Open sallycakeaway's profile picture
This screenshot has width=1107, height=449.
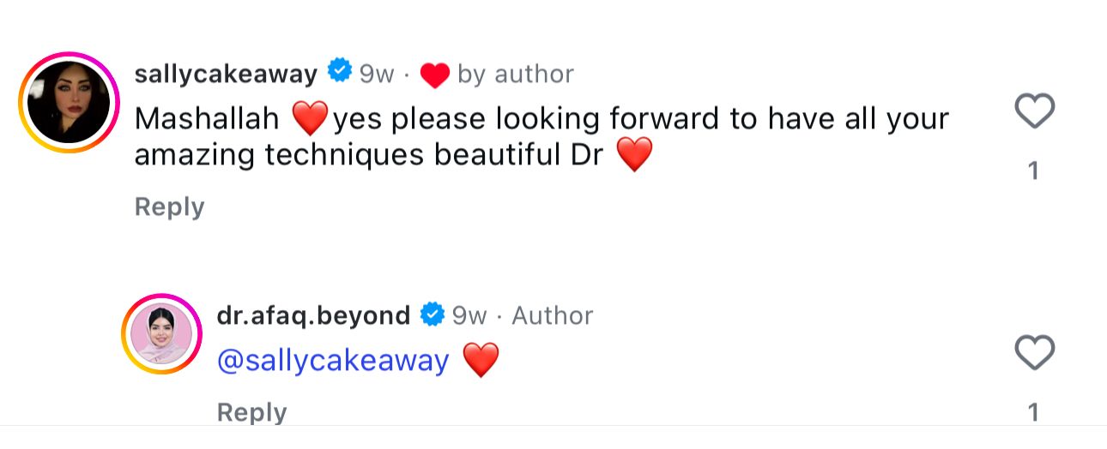coord(69,103)
